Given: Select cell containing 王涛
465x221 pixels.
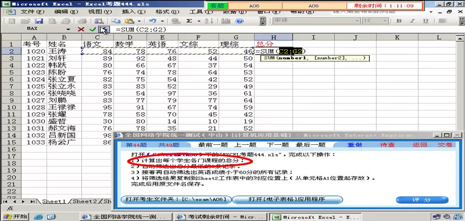Looking at the screenshot, I should coord(64,51).
